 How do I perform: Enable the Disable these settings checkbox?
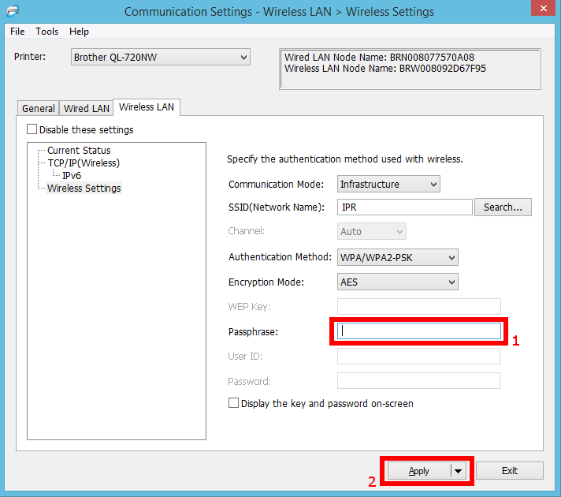coord(32,129)
